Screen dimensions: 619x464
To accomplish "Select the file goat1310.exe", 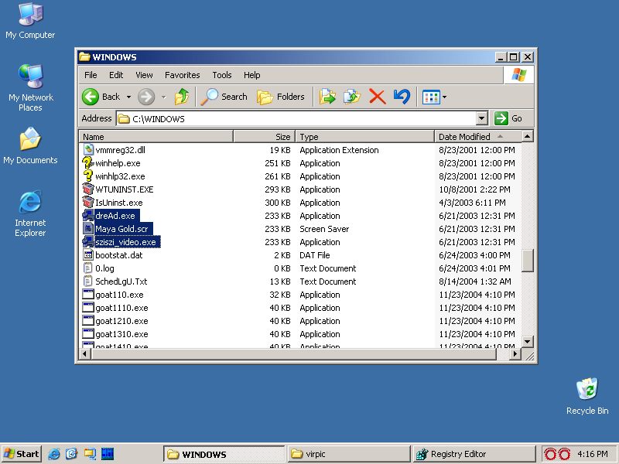I will coord(121,334).
